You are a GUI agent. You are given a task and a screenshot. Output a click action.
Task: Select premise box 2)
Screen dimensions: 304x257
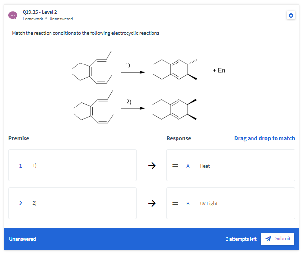[x=73, y=203]
